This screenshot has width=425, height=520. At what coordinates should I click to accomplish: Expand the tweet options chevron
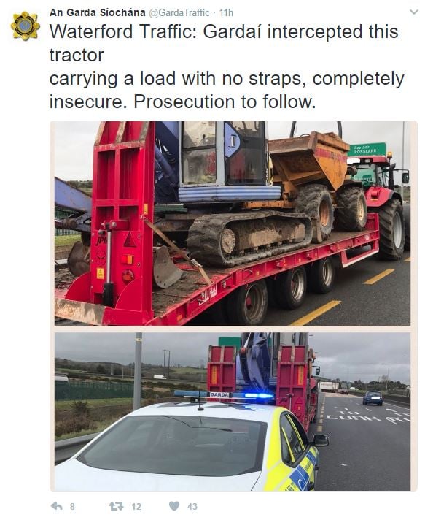tap(414, 12)
